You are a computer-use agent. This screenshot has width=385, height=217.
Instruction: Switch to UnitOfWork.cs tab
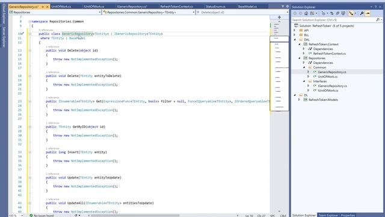pos(61,7)
